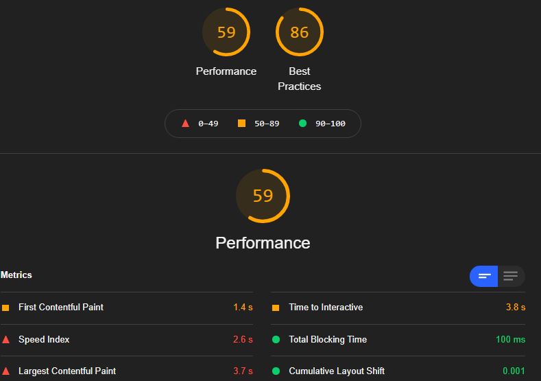The width and height of the screenshot is (541, 381).
Task: Click green circle icon in score legend
Action: point(302,124)
